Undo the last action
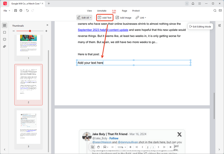Viewport: 224px width, 154px height. 27,10
